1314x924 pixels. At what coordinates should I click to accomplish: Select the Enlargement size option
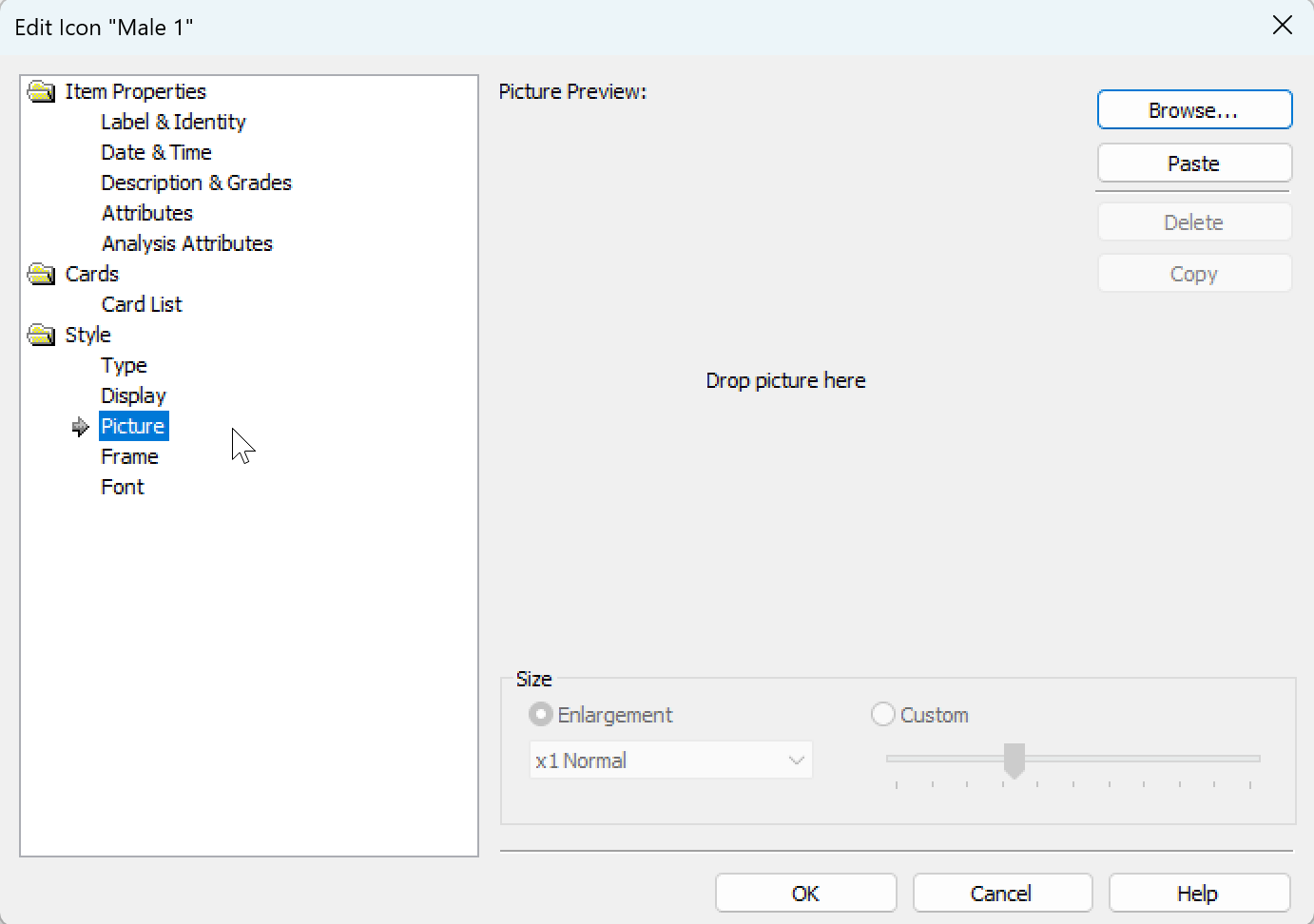click(541, 714)
